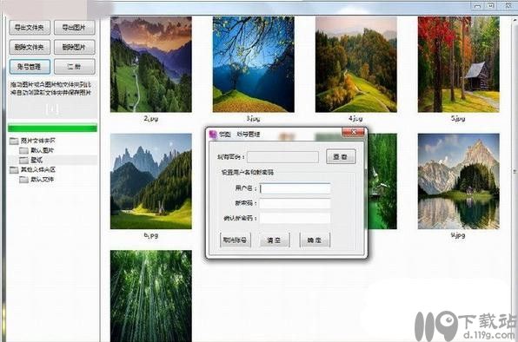
Task: Click the 5.jpg file name label
Action: [x=458, y=118]
